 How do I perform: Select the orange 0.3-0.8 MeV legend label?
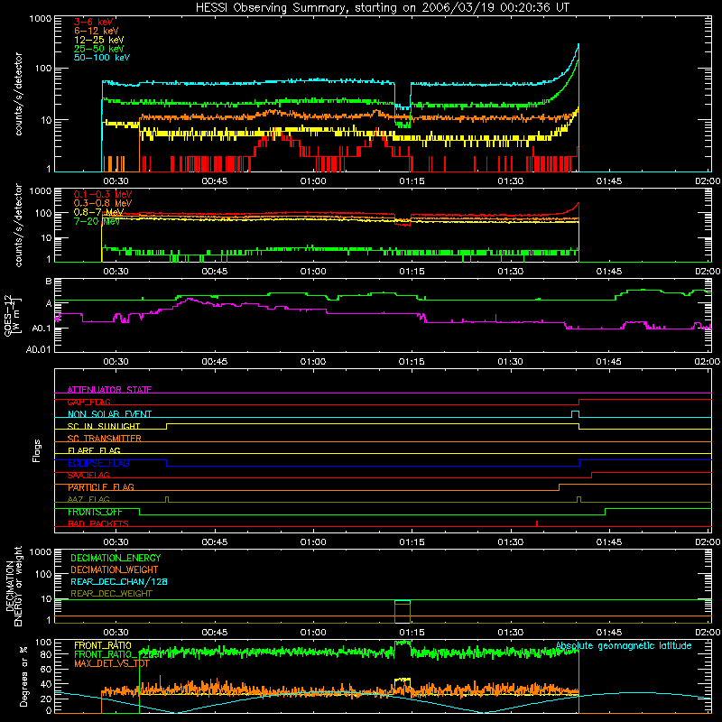coord(103,203)
